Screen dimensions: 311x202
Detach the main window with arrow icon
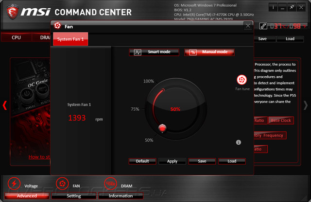pos(292,8)
